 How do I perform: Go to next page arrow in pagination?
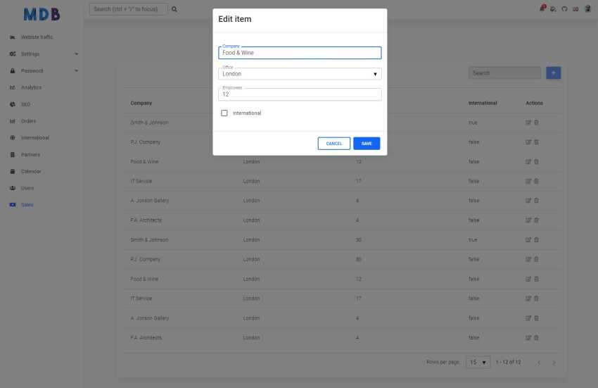[554, 363]
